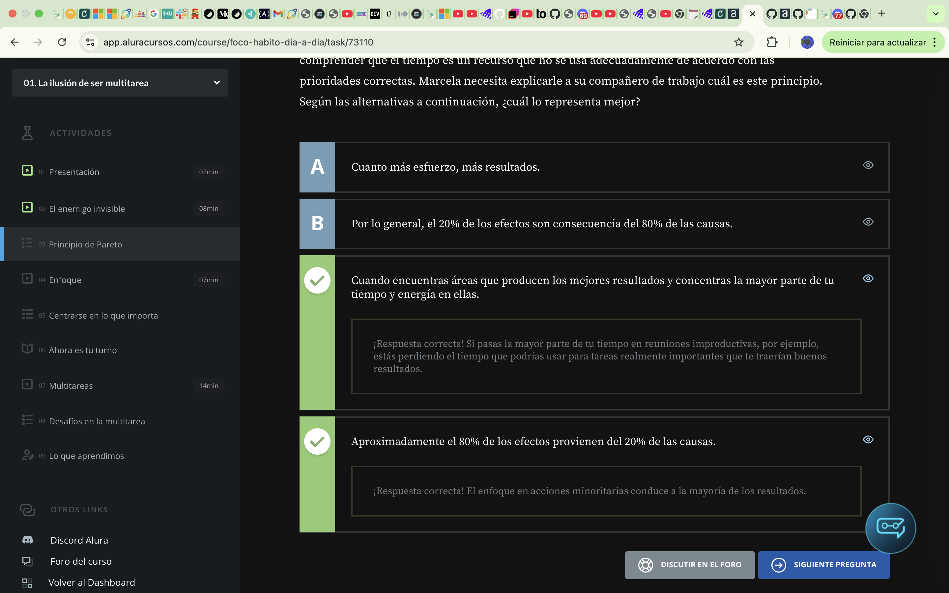Click the dashboard grid icon
This screenshot has height=593, width=949.
[x=27, y=583]
